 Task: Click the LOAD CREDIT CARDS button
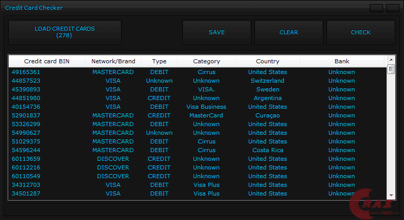tap(65, 32)
